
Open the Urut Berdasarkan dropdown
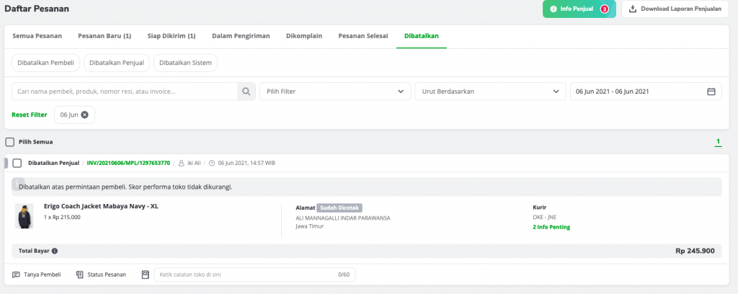pyautogui.click(x=490, y=92)
